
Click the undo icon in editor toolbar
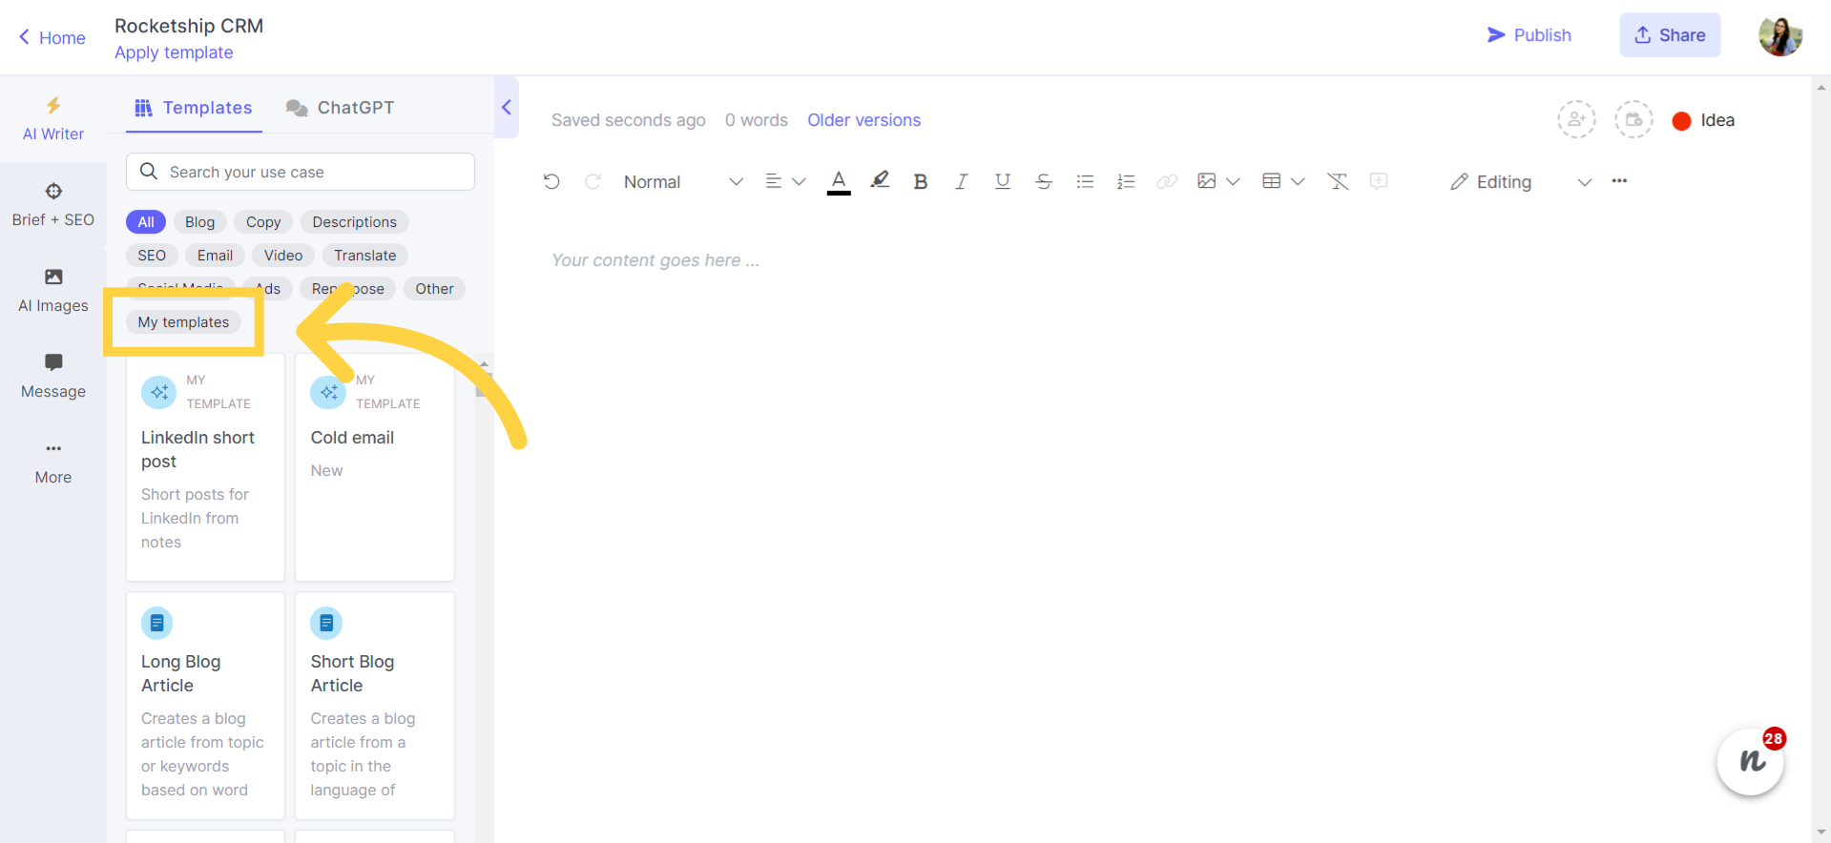[x=551, y=181]
